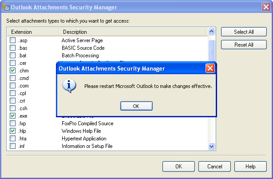Click the scrollbar thumb of the list
Screen dimensions: 273x179
tap(211, 51)
